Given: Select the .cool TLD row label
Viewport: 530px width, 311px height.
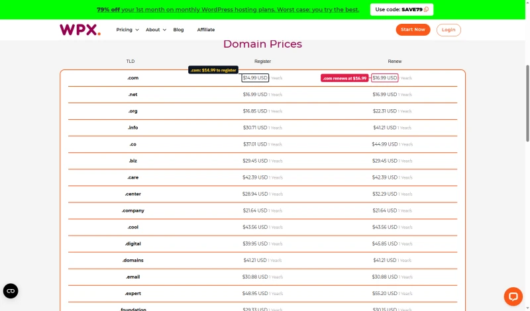Looking at the screenshot, I should click(133, 227).
